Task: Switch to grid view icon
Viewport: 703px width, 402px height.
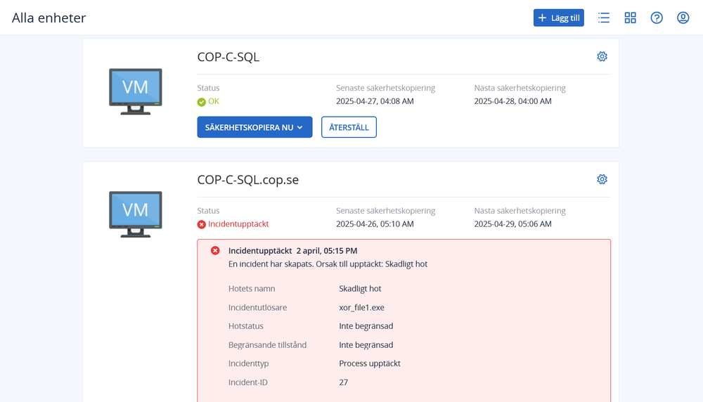Action: pos(631,18)
